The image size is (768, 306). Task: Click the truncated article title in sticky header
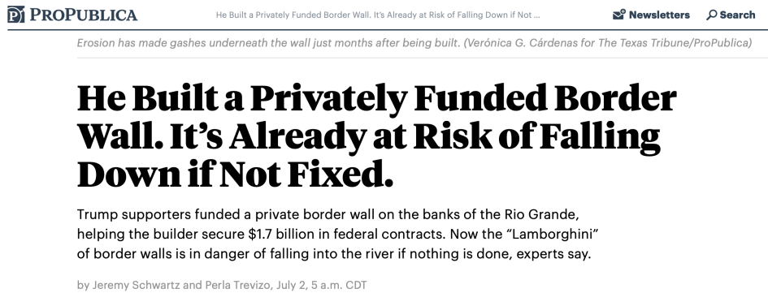[x=378, y=15]
